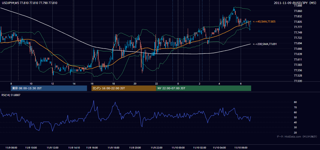Click the 2011-11-09 USD/JPY chart title

point(295,3)
